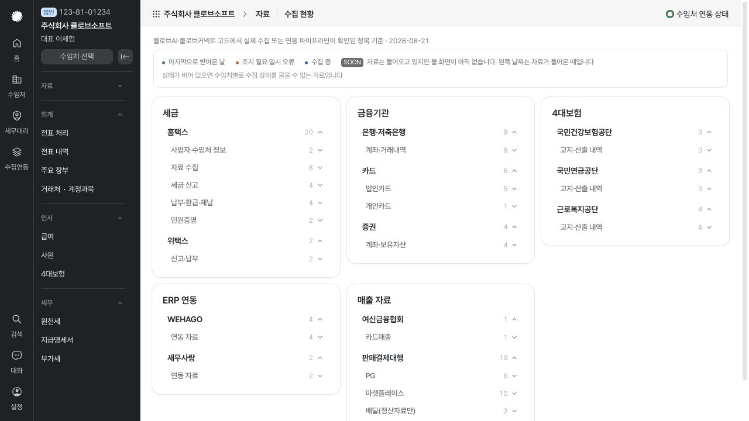Open the 홈 home icon

[x=17, y=43]
